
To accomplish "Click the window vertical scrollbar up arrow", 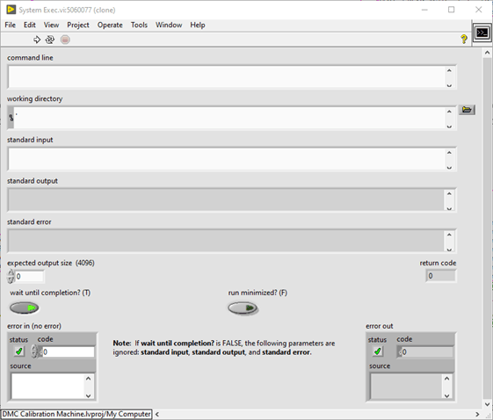I will click(487, 53).
